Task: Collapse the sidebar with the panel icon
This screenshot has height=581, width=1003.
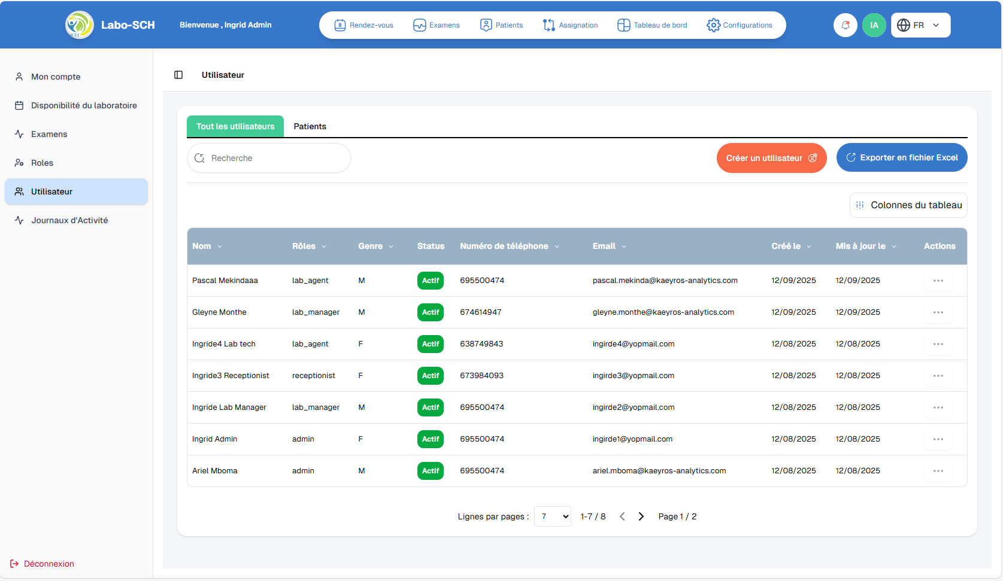Action: (x=178, y=74)
